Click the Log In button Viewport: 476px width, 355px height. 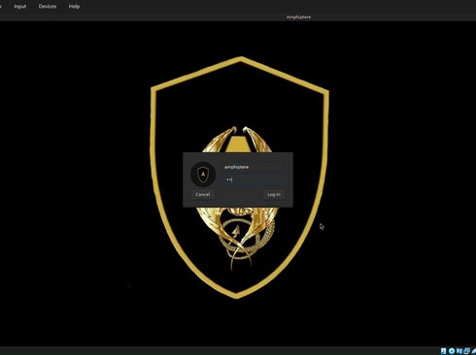(x=274, y=194)
